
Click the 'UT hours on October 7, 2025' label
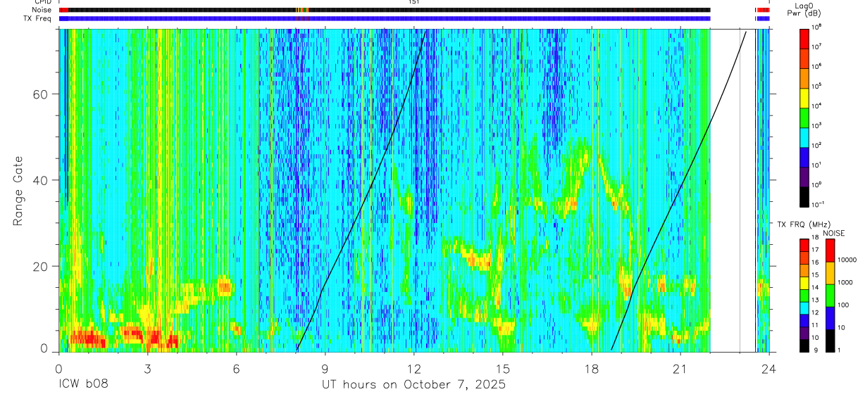[413, 385]
